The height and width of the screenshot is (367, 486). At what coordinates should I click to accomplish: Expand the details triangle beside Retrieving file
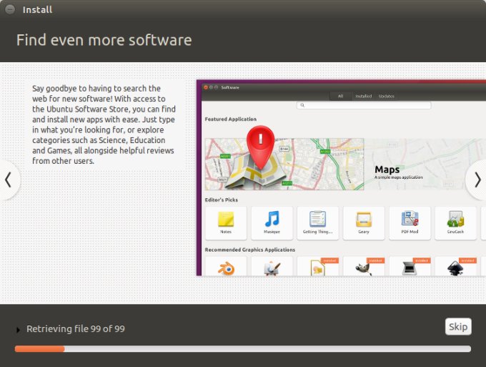point(19,330)
